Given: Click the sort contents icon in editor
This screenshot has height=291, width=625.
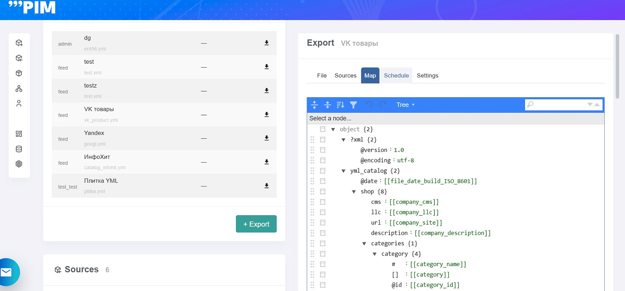Looking at the screenshot, I should (341, 105).
